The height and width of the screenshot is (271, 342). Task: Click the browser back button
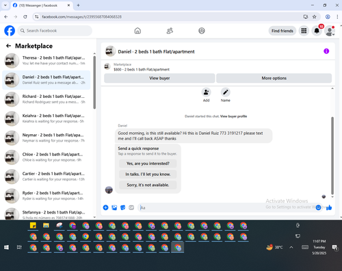click(x=6, y=16)
